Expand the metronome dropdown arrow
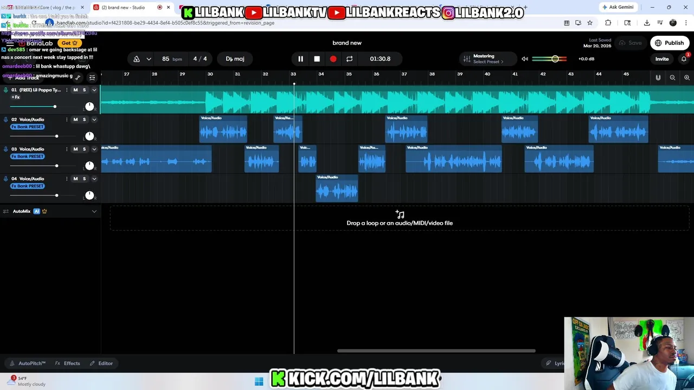The height and width of the screenshot is (390, 694). coord(149,58)
